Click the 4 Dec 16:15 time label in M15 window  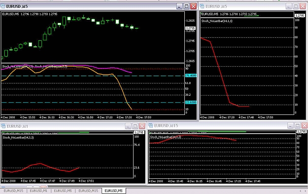(x=195, y=181)
